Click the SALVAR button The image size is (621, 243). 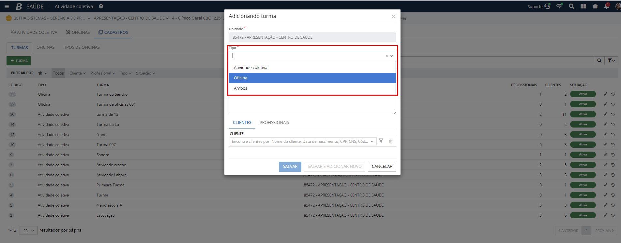[x=290, y=167]
